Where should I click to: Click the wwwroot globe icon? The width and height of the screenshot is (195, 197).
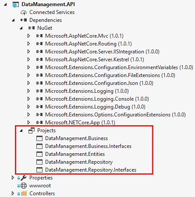(24, 186)
